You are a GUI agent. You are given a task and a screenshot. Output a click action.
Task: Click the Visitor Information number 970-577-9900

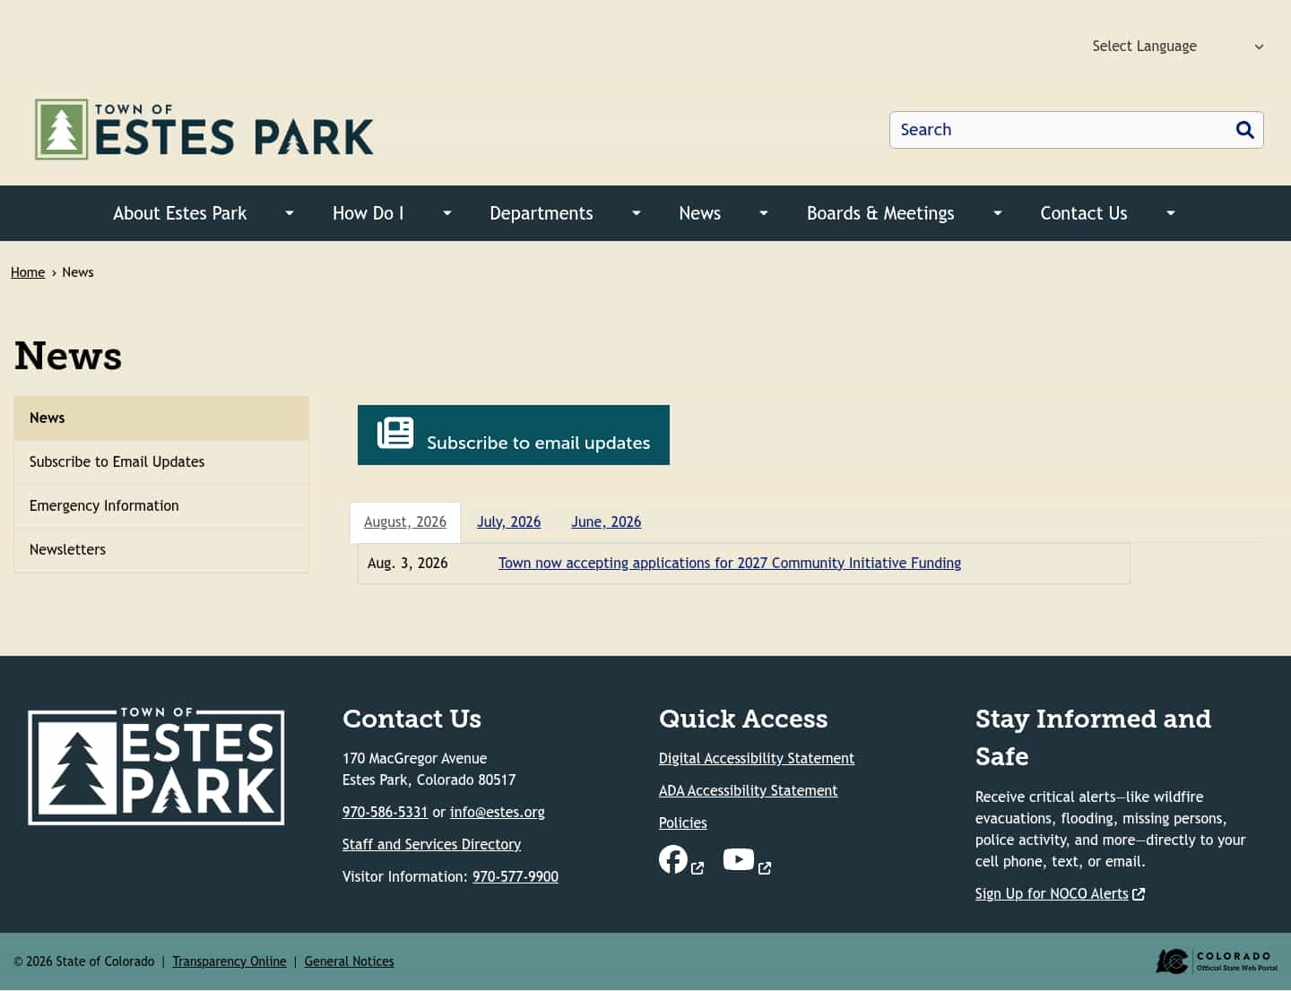(516, 877)
